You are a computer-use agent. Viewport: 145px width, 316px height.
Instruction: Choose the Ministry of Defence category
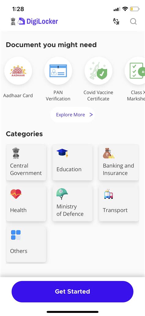pos(72,203)
